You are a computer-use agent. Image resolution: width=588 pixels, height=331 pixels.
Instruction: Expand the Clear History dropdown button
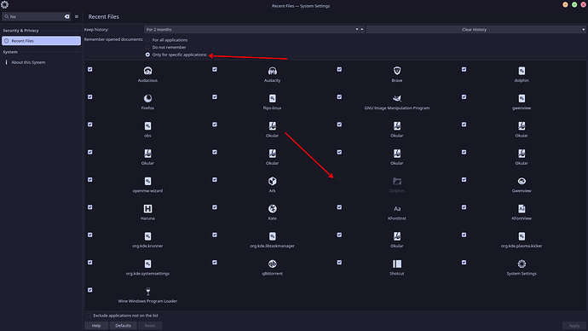[476, 29]
